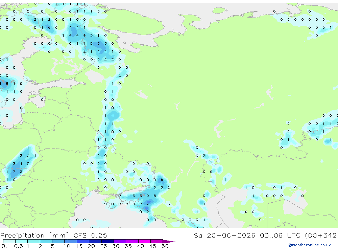Screen dimensions: 338x248
Task: Click value 4 in the '3 4 2' row
Action: [21, 164]
